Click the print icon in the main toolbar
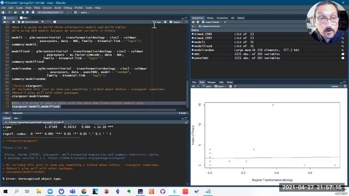Viewport: 349px width, 196px height. coord(33,13)
